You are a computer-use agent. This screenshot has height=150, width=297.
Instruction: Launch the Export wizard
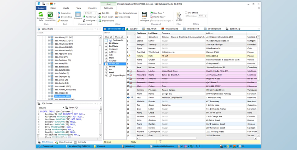click(x=106, y=21)
